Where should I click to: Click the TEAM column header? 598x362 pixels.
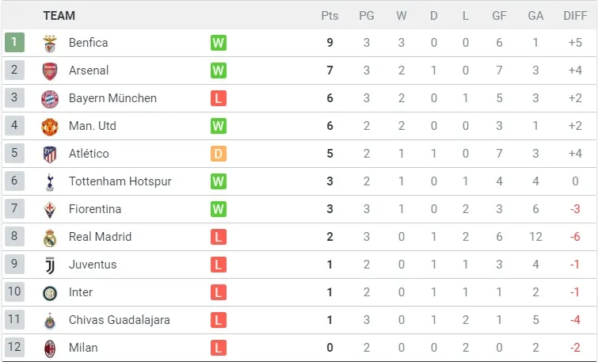[x=59, y=16]
